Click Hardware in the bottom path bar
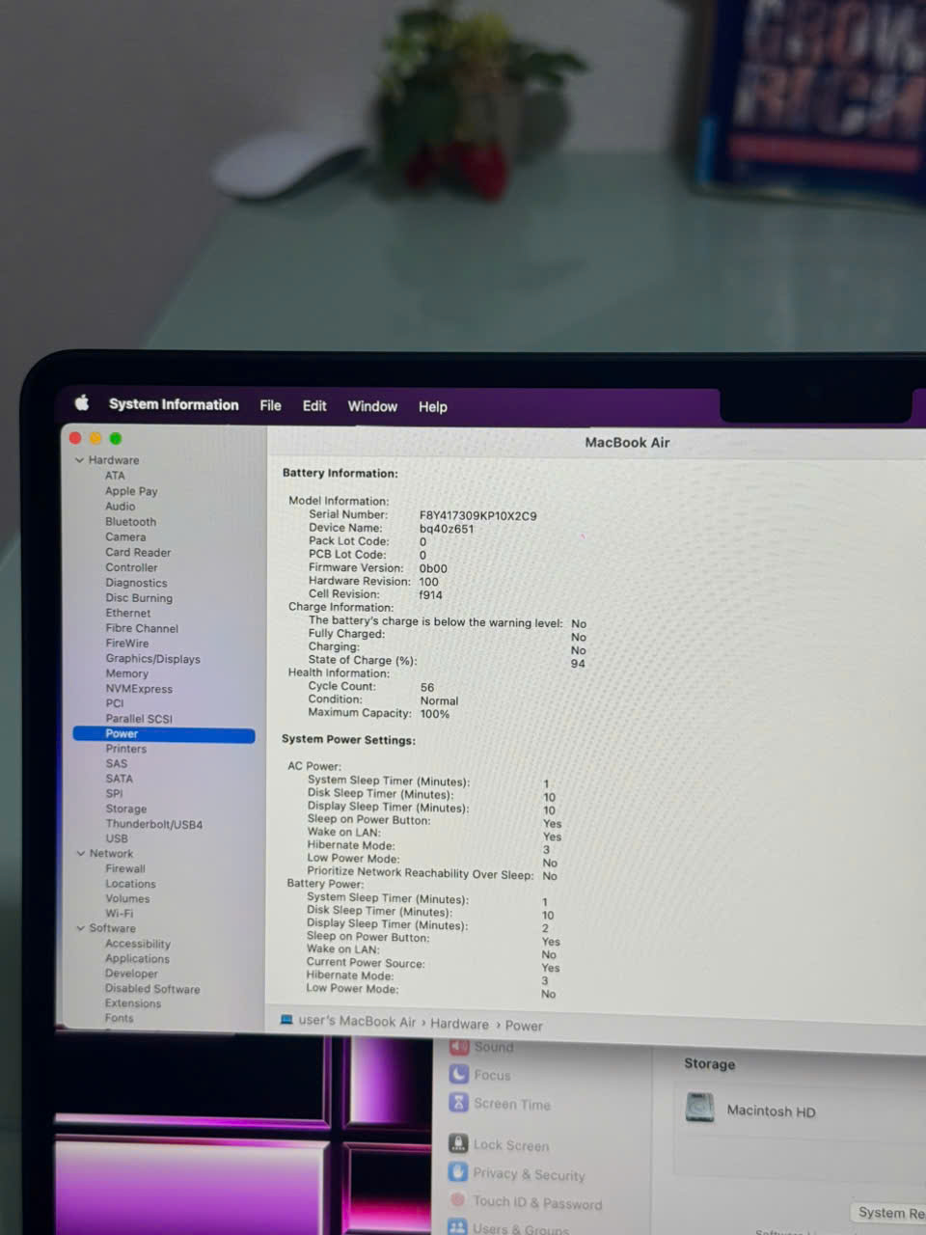The width and height of the screenshot is (926, 1235). coord(459,1024)
